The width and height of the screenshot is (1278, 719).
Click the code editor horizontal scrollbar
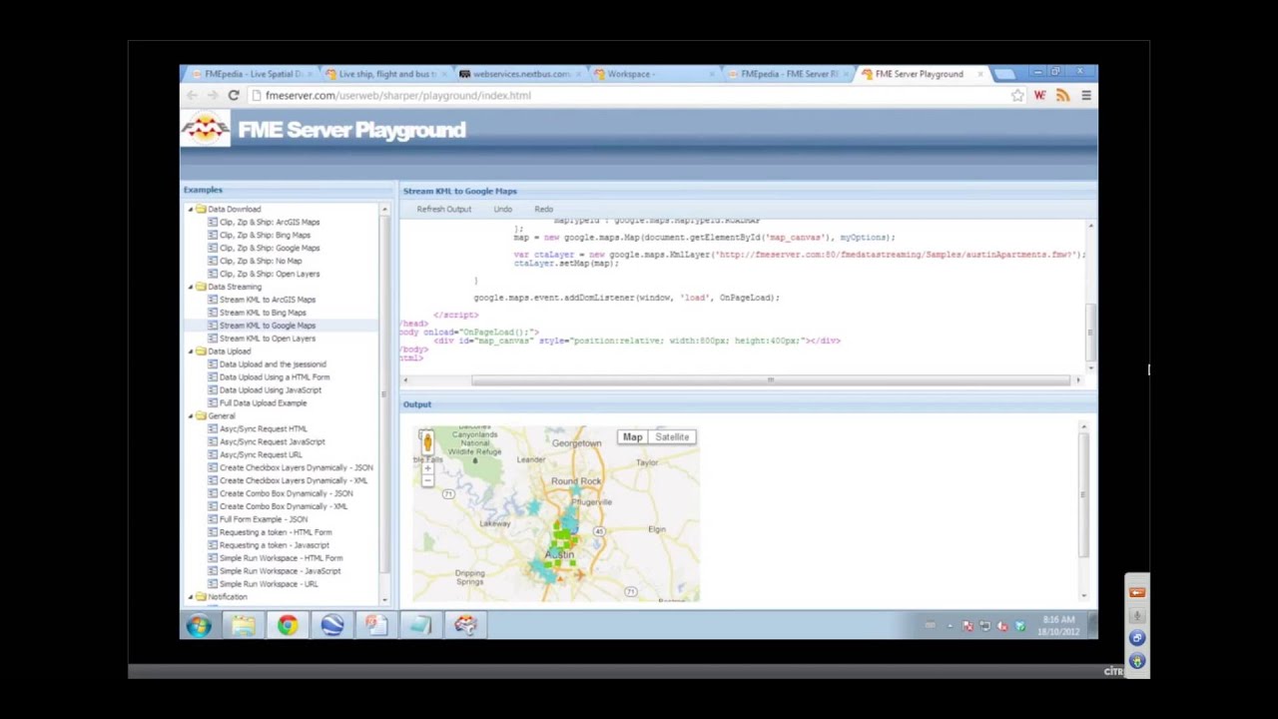tap(770, 380)
